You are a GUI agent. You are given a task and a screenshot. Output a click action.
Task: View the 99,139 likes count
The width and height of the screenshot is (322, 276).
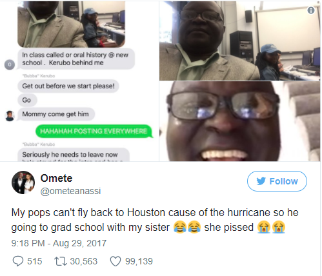(x=139, y=261)
